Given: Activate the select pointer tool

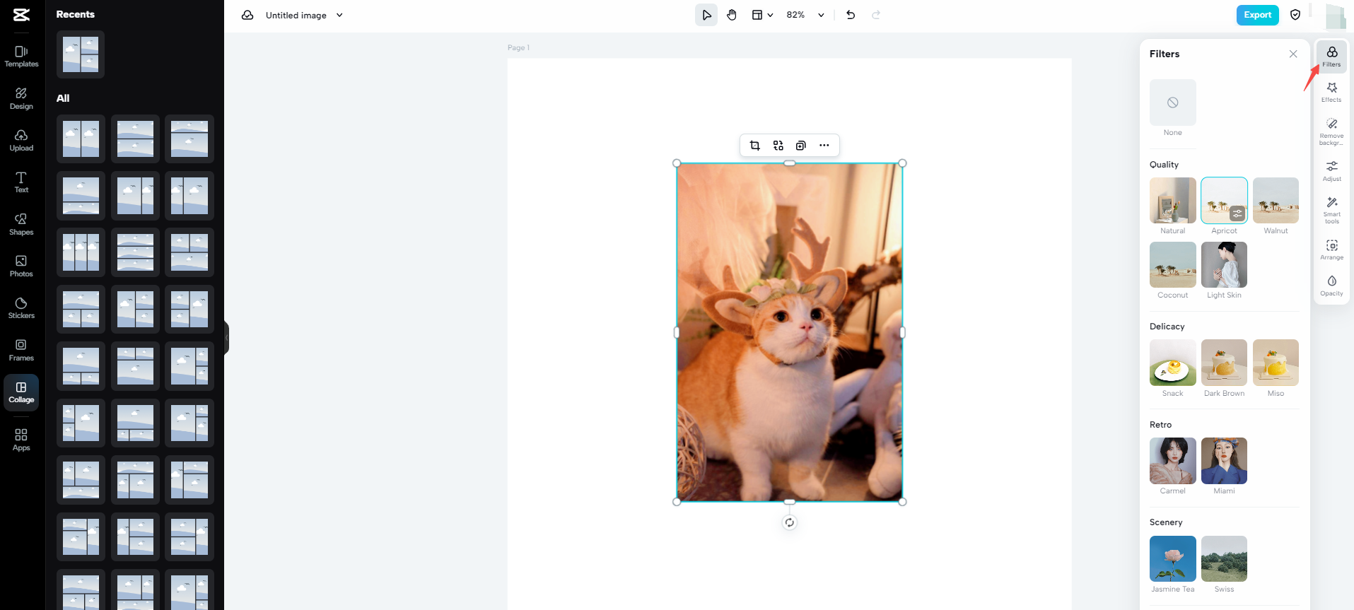Looking at the screenshot, I should tap(706, 15).
